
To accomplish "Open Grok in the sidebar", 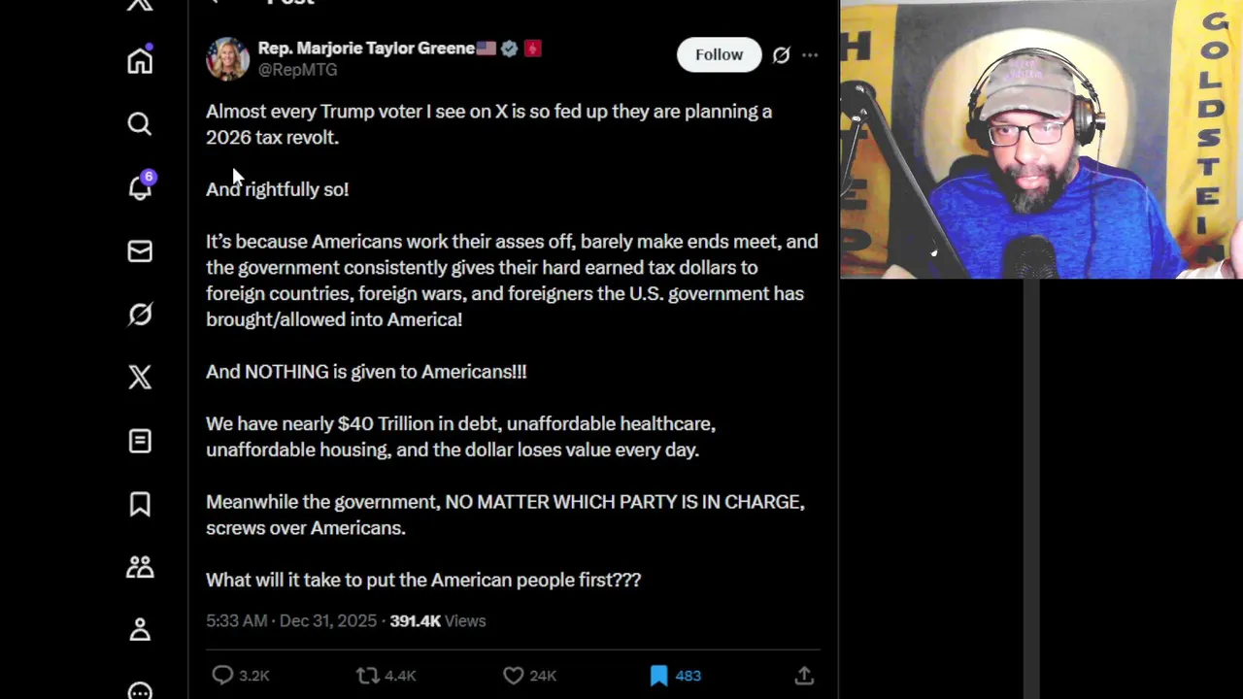I will [x=140, y=315].
